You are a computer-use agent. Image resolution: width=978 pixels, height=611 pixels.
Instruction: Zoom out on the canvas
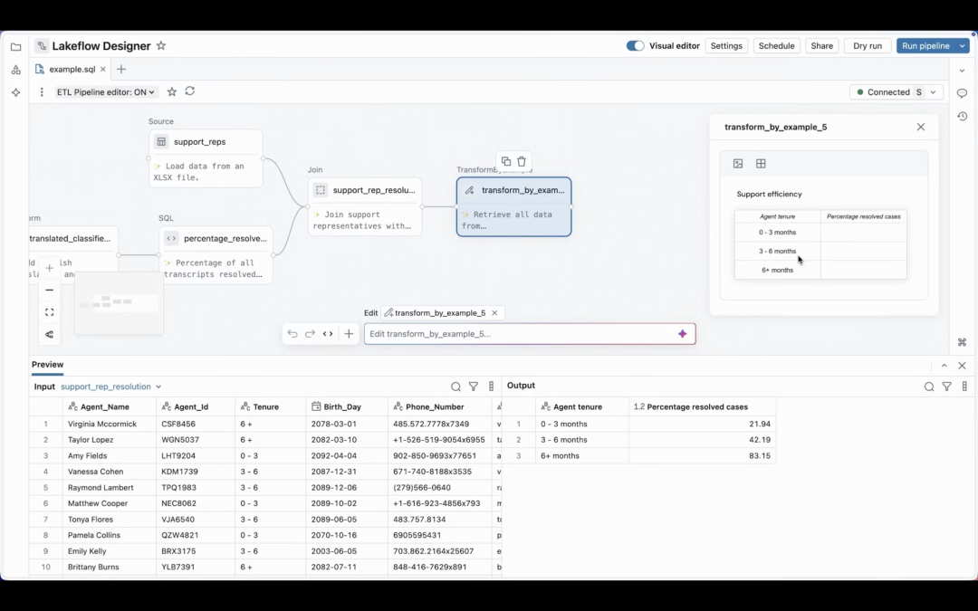49,290
